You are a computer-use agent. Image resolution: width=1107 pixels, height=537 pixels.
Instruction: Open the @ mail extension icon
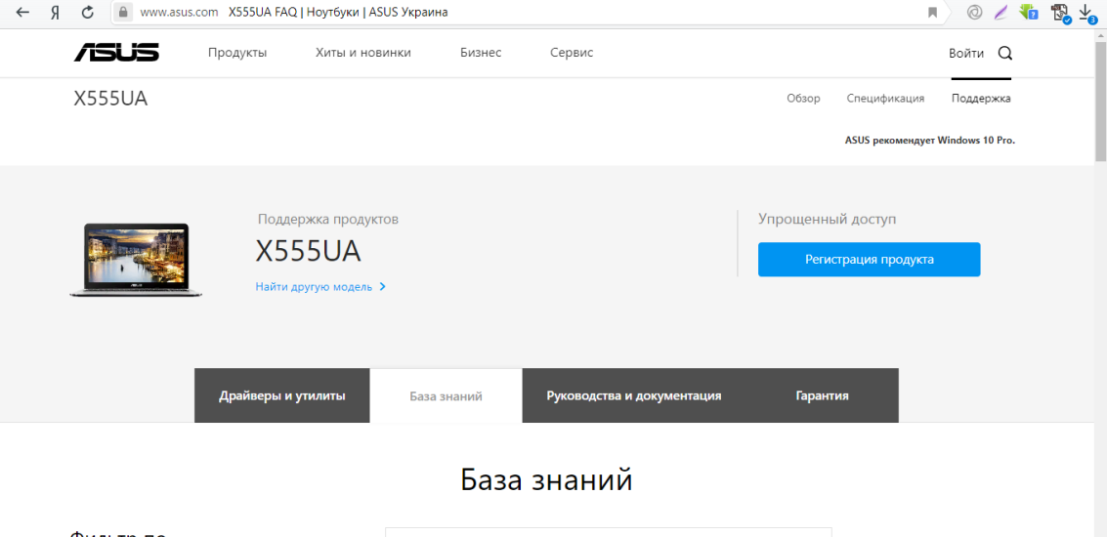tap(974, 12)
